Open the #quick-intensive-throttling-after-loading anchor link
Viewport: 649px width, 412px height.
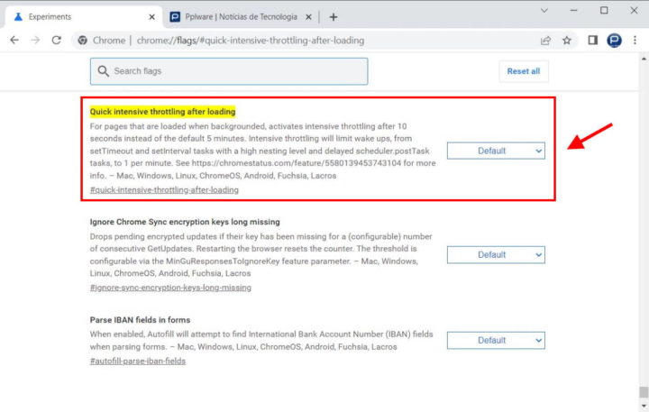[x=164, y=190]
